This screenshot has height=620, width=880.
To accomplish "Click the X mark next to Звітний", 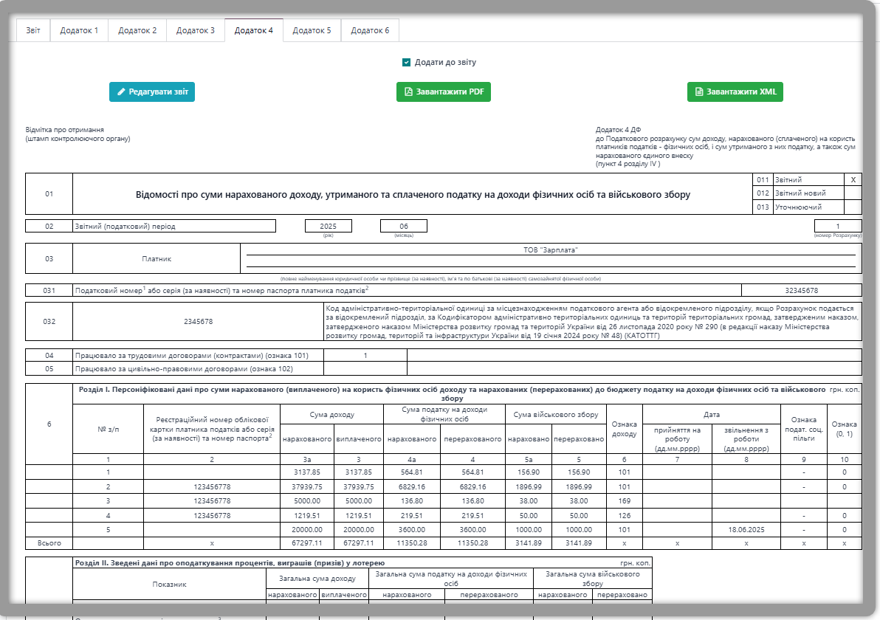I will [853, 180].
